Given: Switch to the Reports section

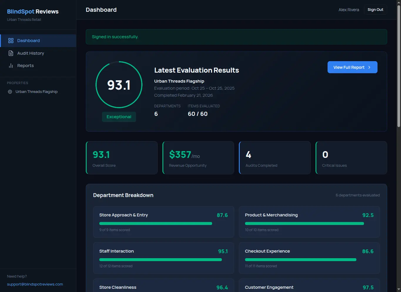Looking at the screenshot, I should click(26, 66).
